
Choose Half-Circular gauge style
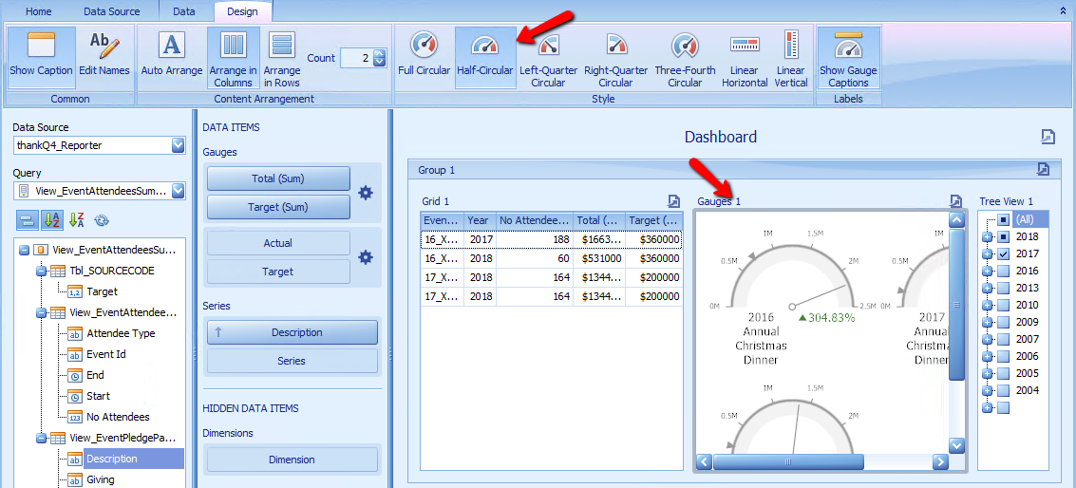click(x=485, y=58)
